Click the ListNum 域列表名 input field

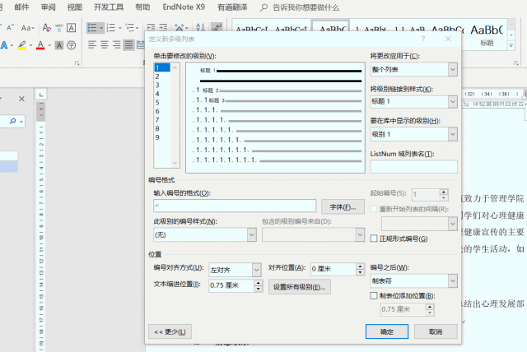413,166
